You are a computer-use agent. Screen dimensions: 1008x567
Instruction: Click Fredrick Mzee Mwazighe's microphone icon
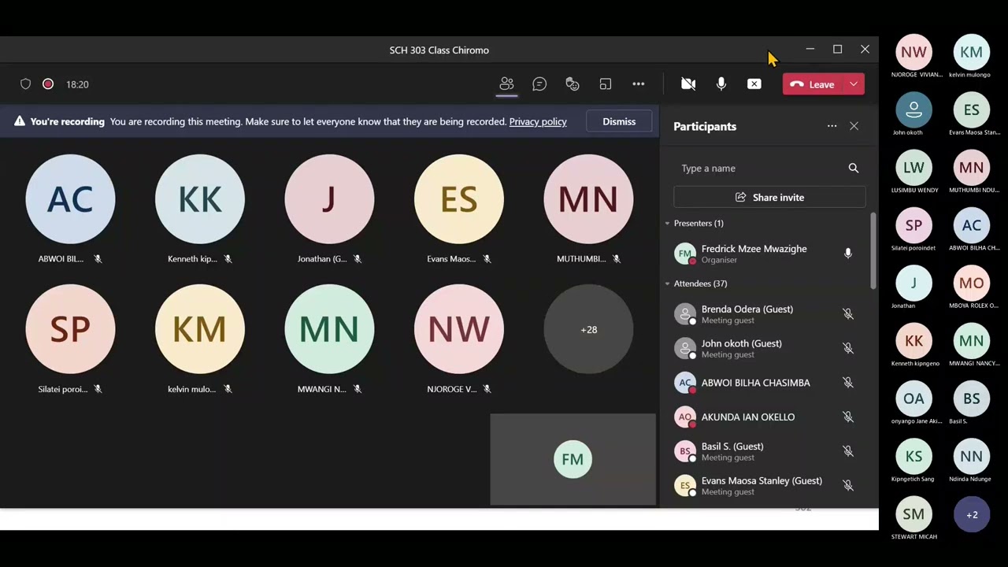pyautogui.click(x=848, y=254)
